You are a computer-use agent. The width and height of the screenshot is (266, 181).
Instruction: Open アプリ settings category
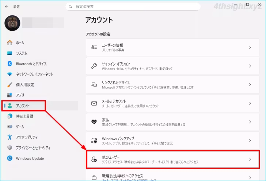click(x=20, y=95)
